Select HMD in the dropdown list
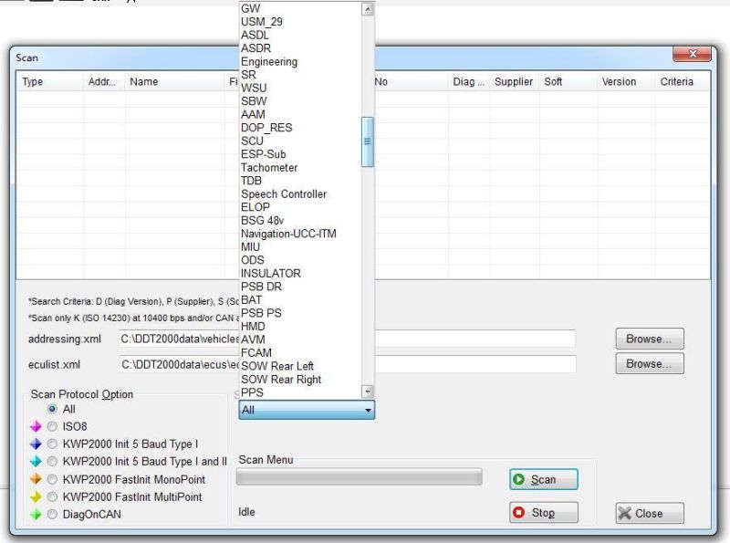Image resolution: width=730 pixels, height=543 pixels. click(300, 327)
